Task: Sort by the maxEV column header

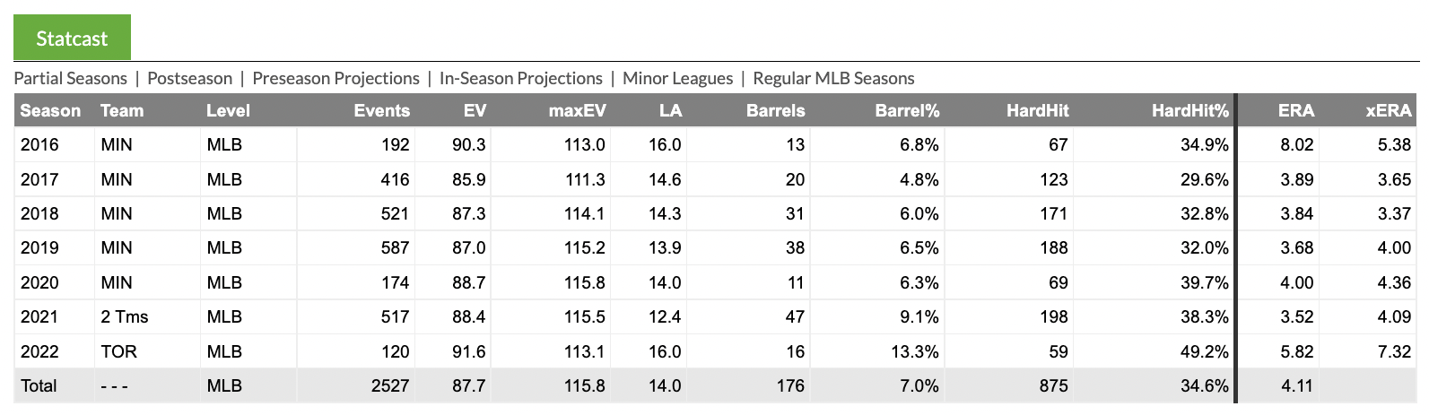Action: [x=578, y=110]
